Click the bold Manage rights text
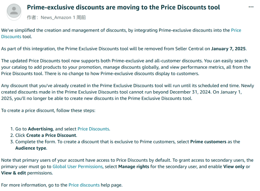 coord(134,167)
